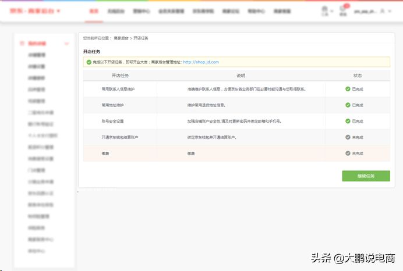This screenshot has height=271, width=403.
Task: Expand the arrow beside the header shop icon
Action: (332, 11)
